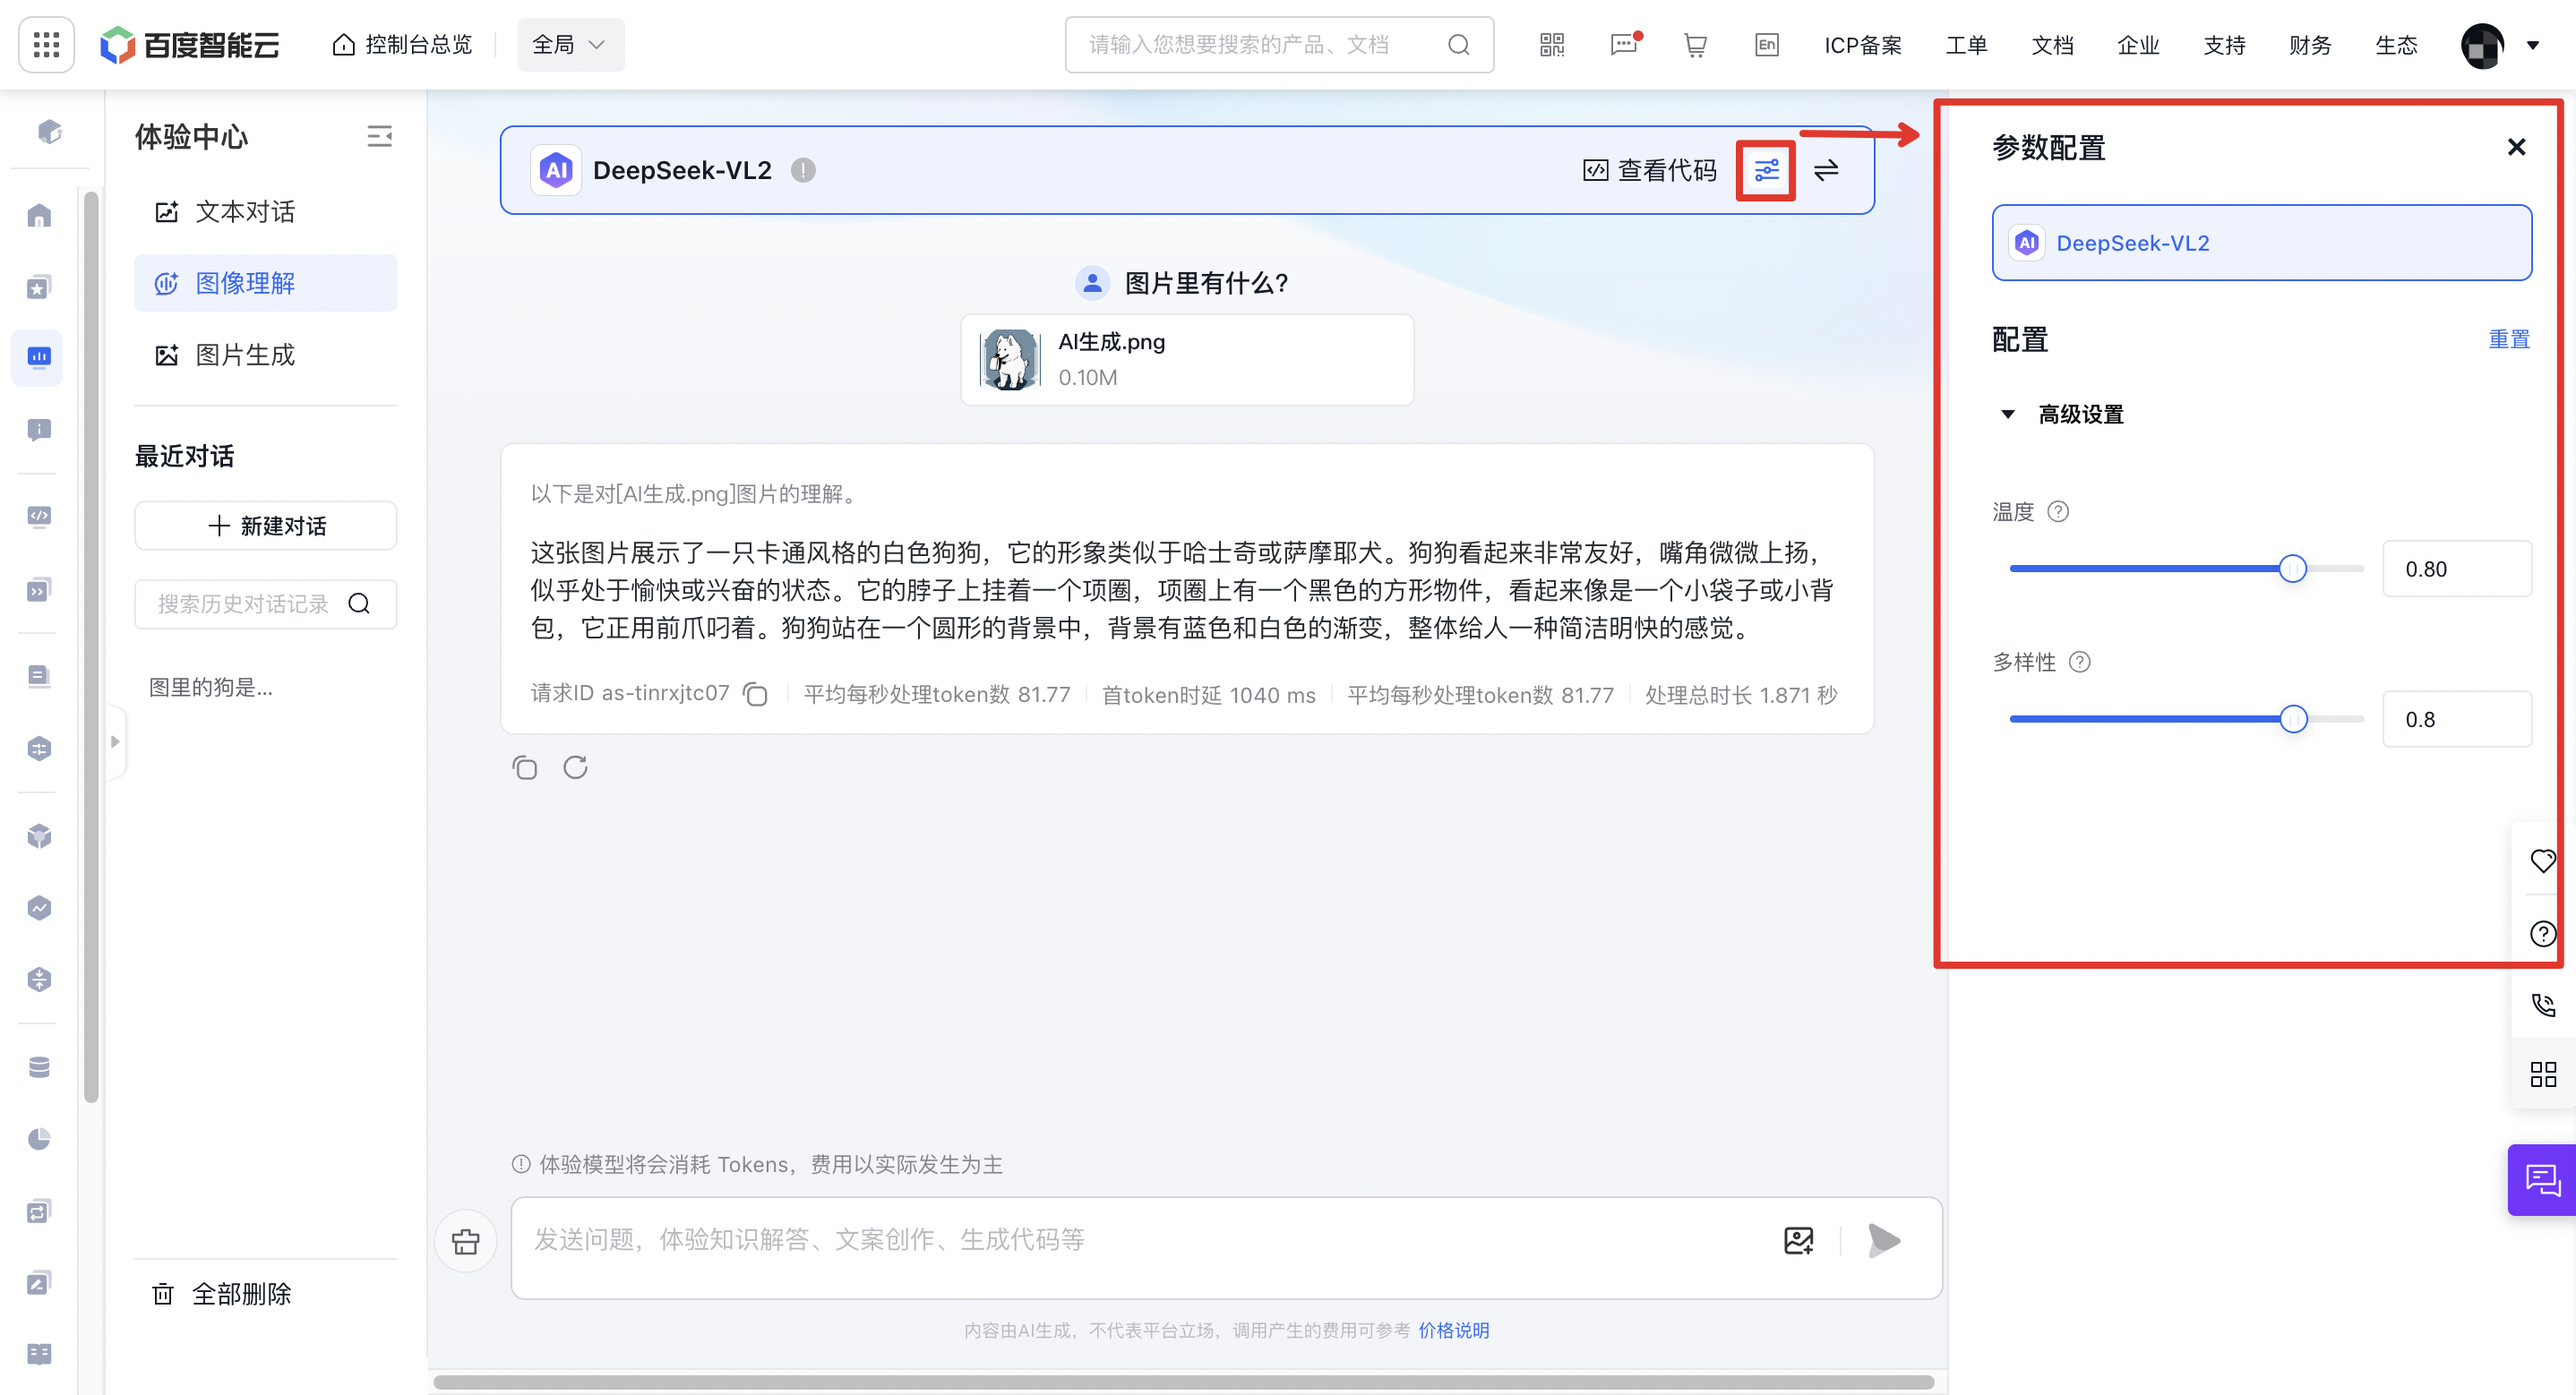Viewport: 2576px width, 1395px height.
Task: Open the apps grid menu icon
Action: tap(46, 44)
